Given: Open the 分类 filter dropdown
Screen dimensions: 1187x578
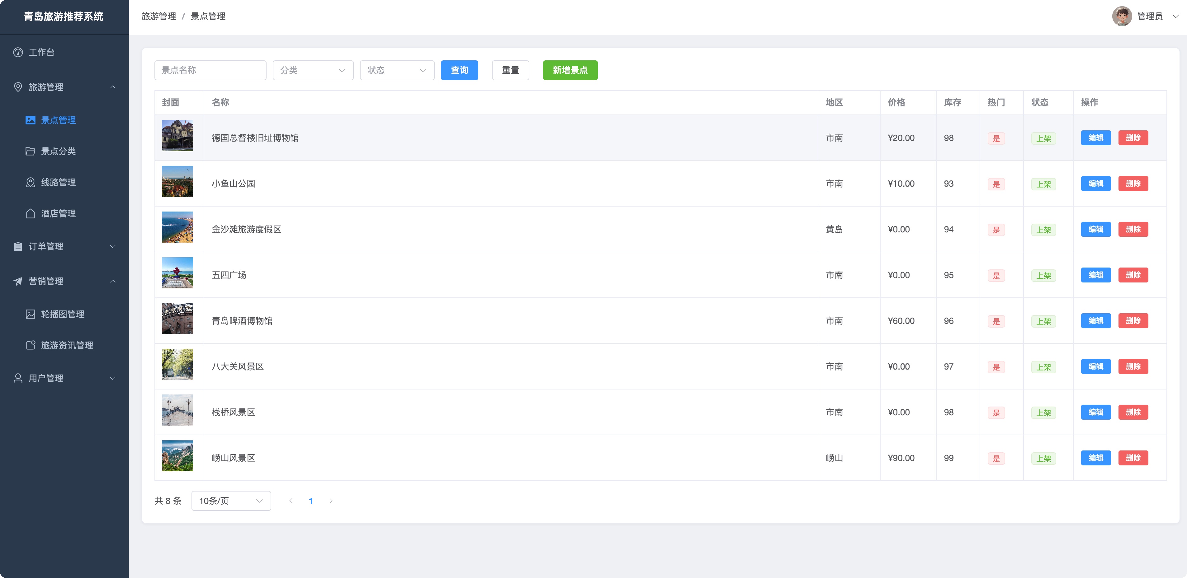Looking at the screenshot, I should click(x=313, y=70).
